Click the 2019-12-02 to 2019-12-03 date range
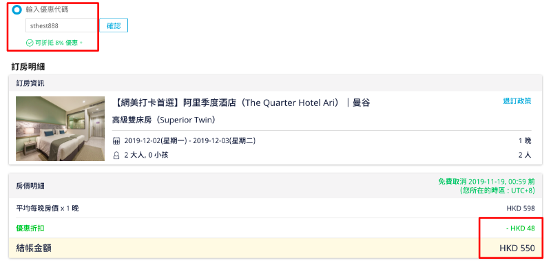 tap(190, 141)
